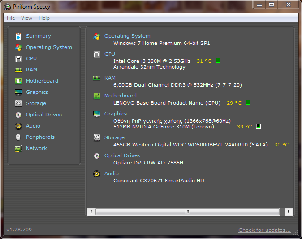Click the storage temperature 30 °C value
The image size is (302, 239).
tap(281, 145)
